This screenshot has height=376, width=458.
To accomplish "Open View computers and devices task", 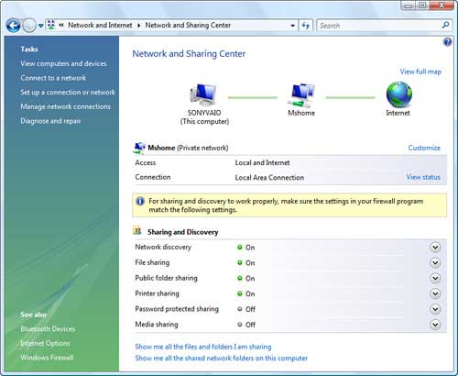I will (x=63, y=63).
